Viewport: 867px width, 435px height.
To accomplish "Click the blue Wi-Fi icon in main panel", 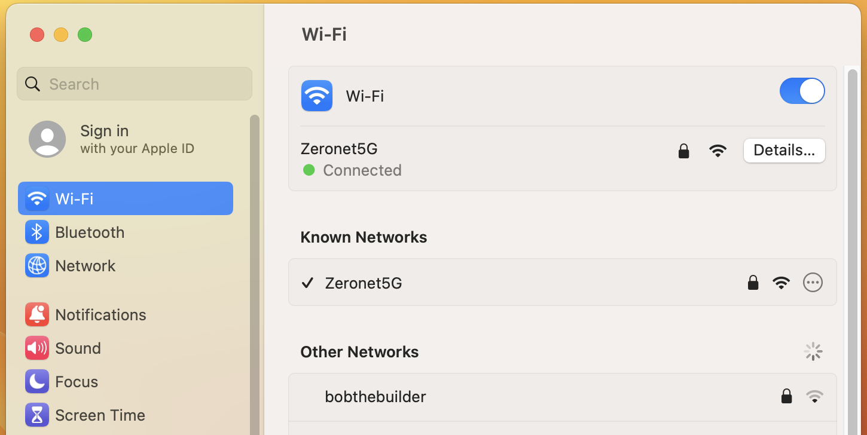I will (x=317, y=96).
